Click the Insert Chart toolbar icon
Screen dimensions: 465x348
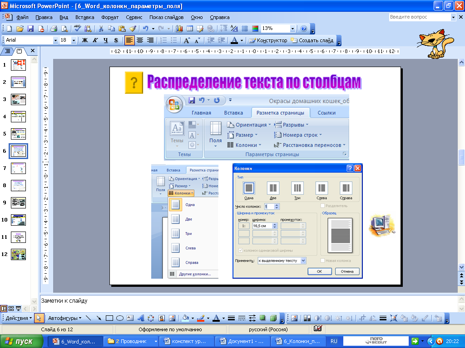click(x=179, y=29)
